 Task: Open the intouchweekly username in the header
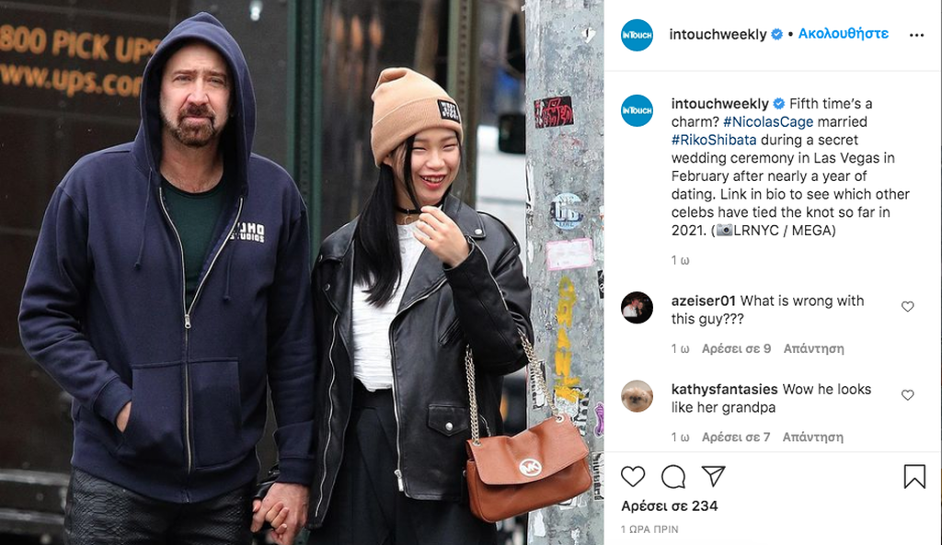pos(718,34)
